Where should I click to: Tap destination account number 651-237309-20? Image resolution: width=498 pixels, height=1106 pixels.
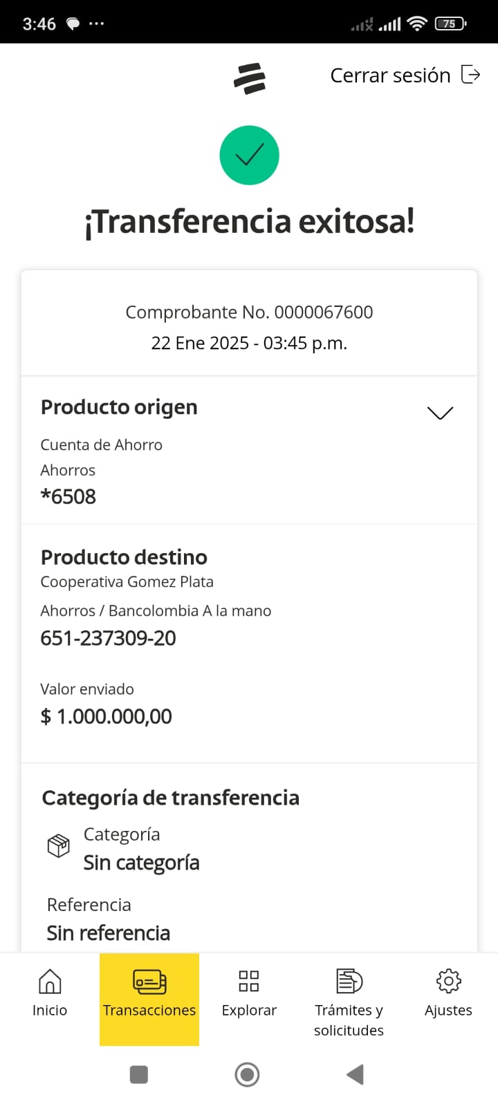109,638
